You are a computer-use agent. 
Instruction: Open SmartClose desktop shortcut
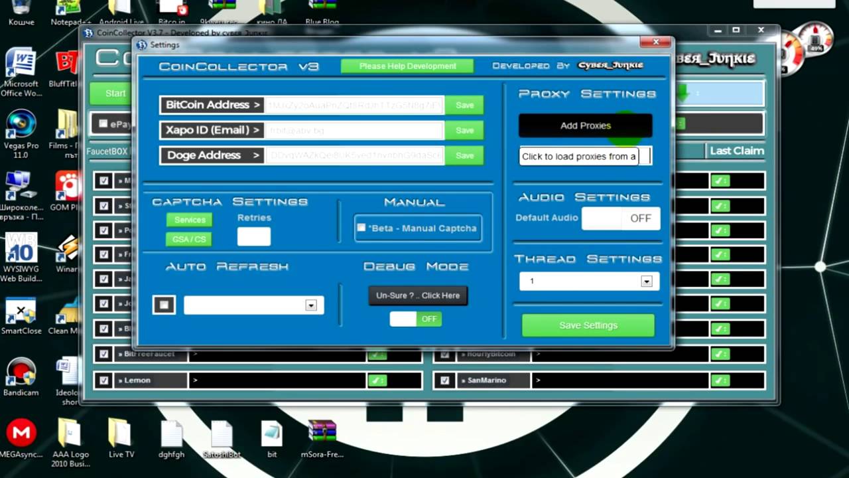21,315
